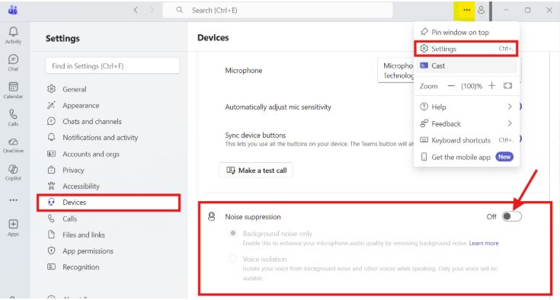Click the Find in Settings field
The width and height of the screenshot is (560, 300).
(x=112, y=65)
